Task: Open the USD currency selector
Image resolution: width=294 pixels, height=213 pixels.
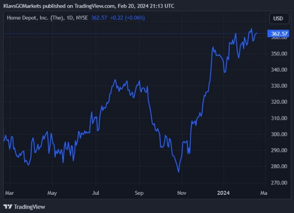Action: (x=278, y=19)
